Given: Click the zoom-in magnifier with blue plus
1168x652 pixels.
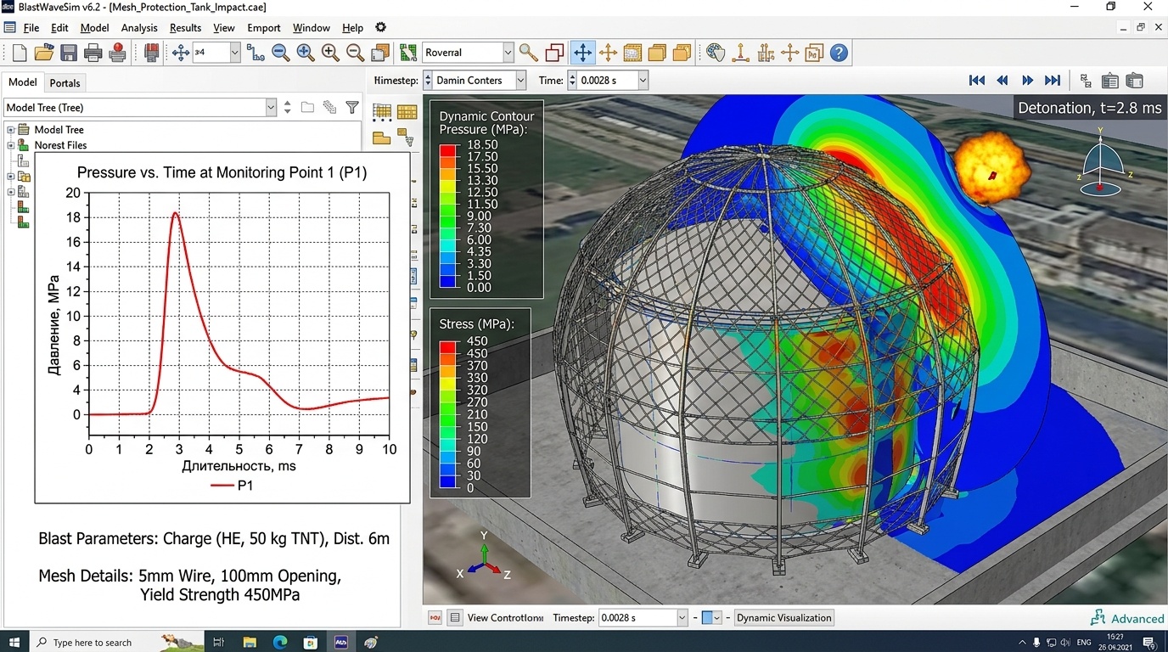Looking at the screenshot, I should (306, 53).
